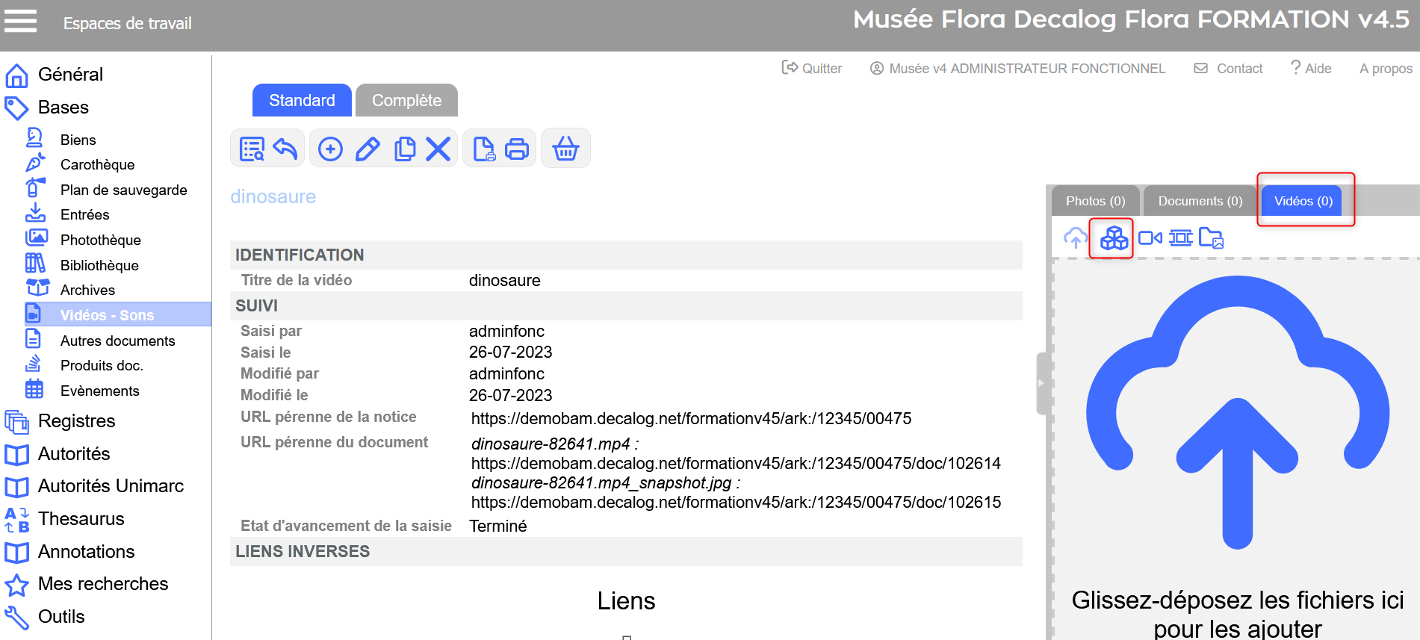Click the video camera icon in media panel

coord(1150,238)
